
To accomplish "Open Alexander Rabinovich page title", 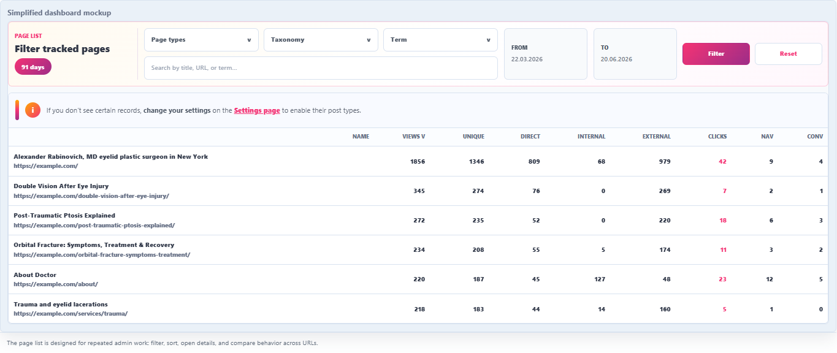I will tap(111, 157).
